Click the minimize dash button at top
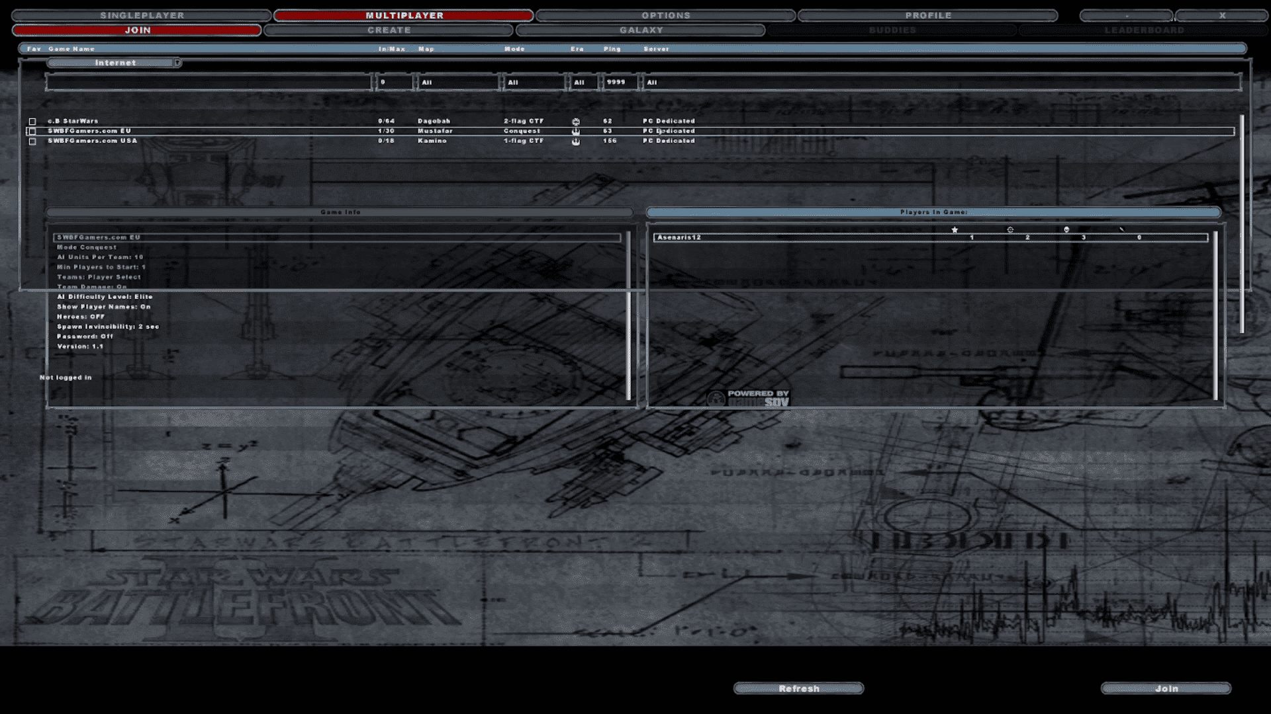Screen dimensions: 1271x714 click(1126, 15)
